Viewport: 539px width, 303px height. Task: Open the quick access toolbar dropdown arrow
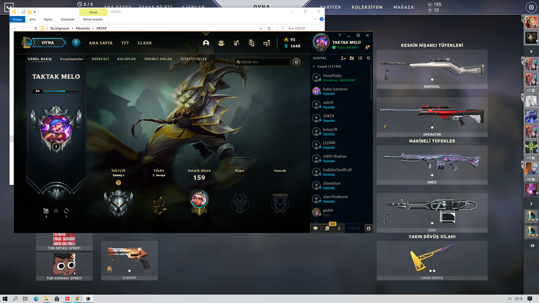point(34,12)
